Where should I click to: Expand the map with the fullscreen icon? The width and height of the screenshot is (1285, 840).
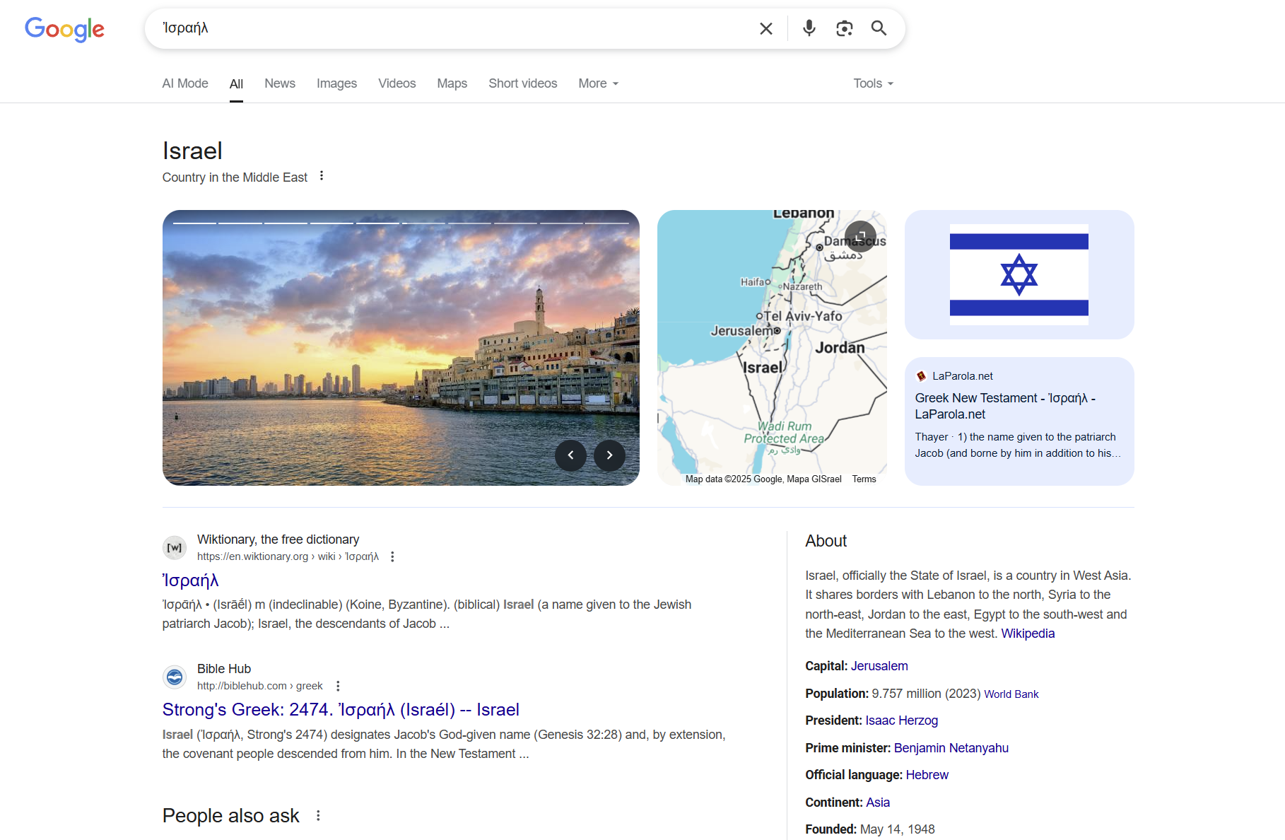click(x=860, y=236)
